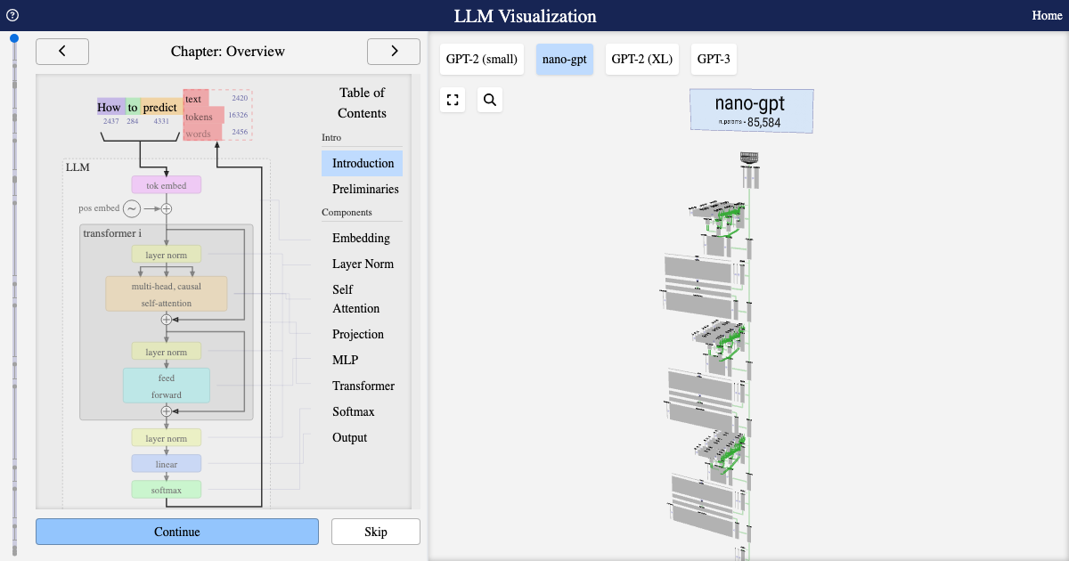Image resolution: width=1069 pixels, height=561 pixels.
Task: Click the 'predict' token in diagram
Action: [x=160, y=107]
